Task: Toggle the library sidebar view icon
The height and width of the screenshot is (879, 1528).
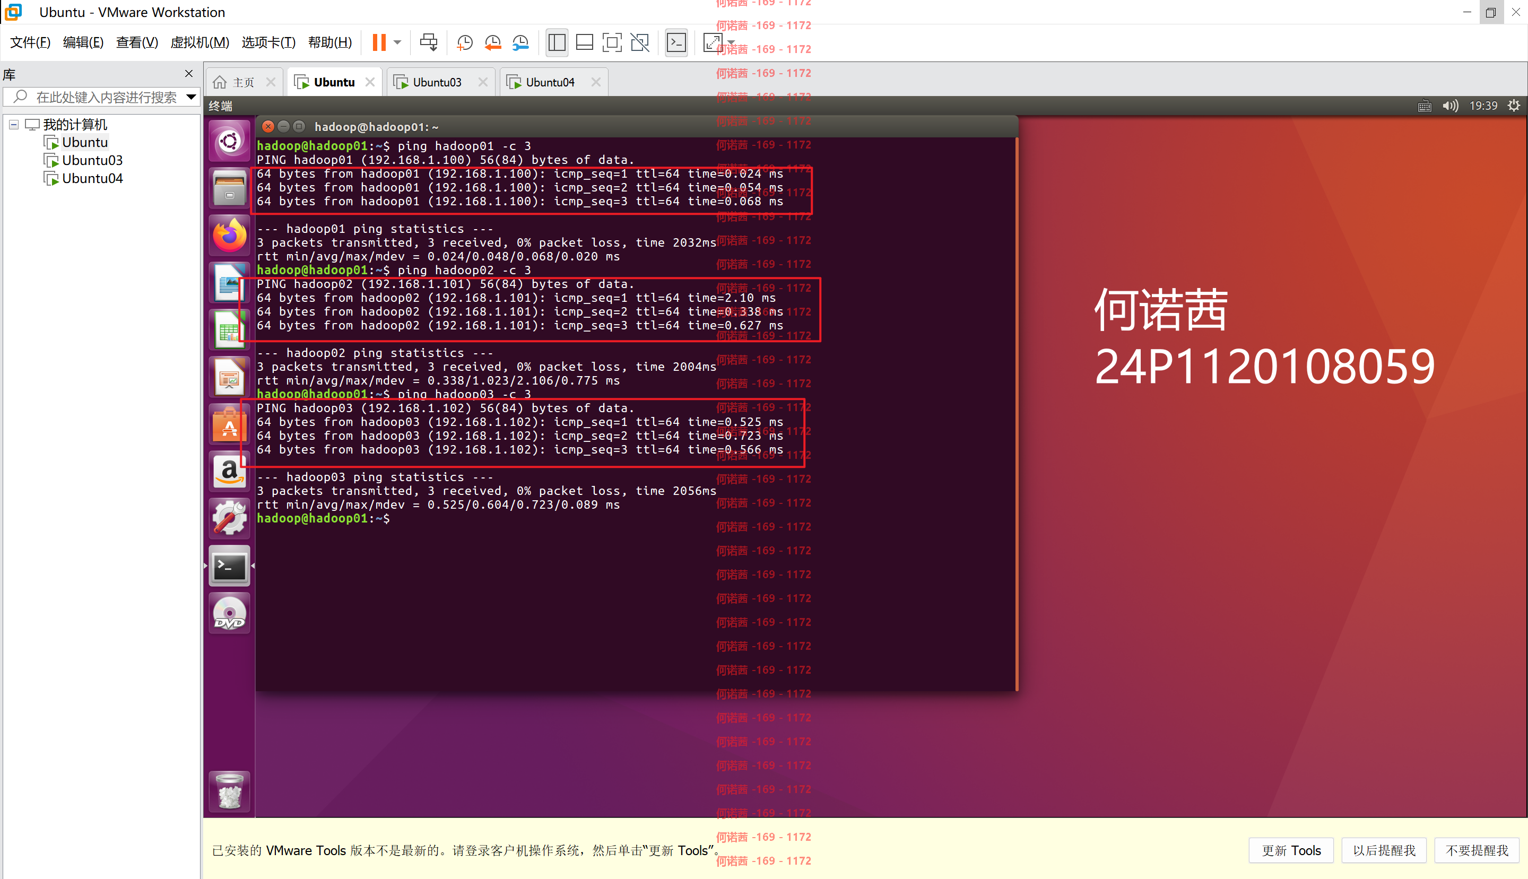Action: (x=556, y=42)
